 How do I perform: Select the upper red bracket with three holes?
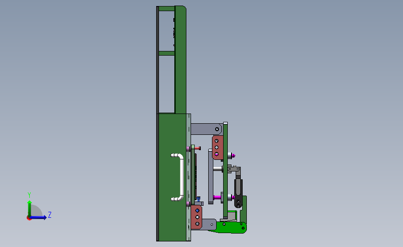point(218,147)
